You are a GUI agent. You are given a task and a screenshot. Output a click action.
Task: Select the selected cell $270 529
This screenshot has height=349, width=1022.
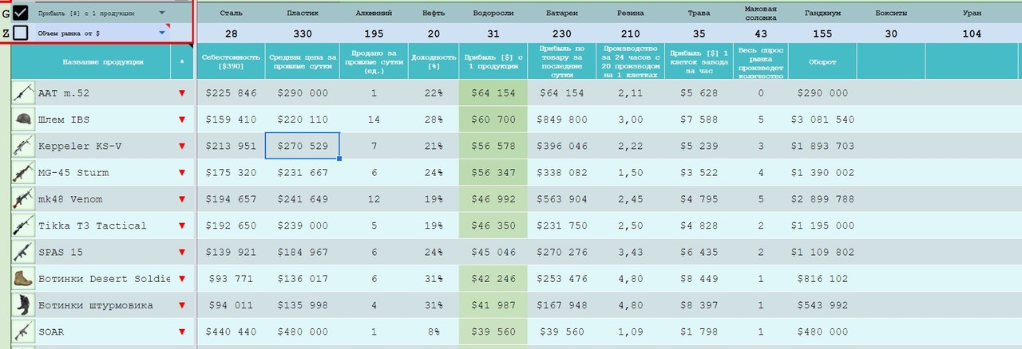(x=303, y=146)
